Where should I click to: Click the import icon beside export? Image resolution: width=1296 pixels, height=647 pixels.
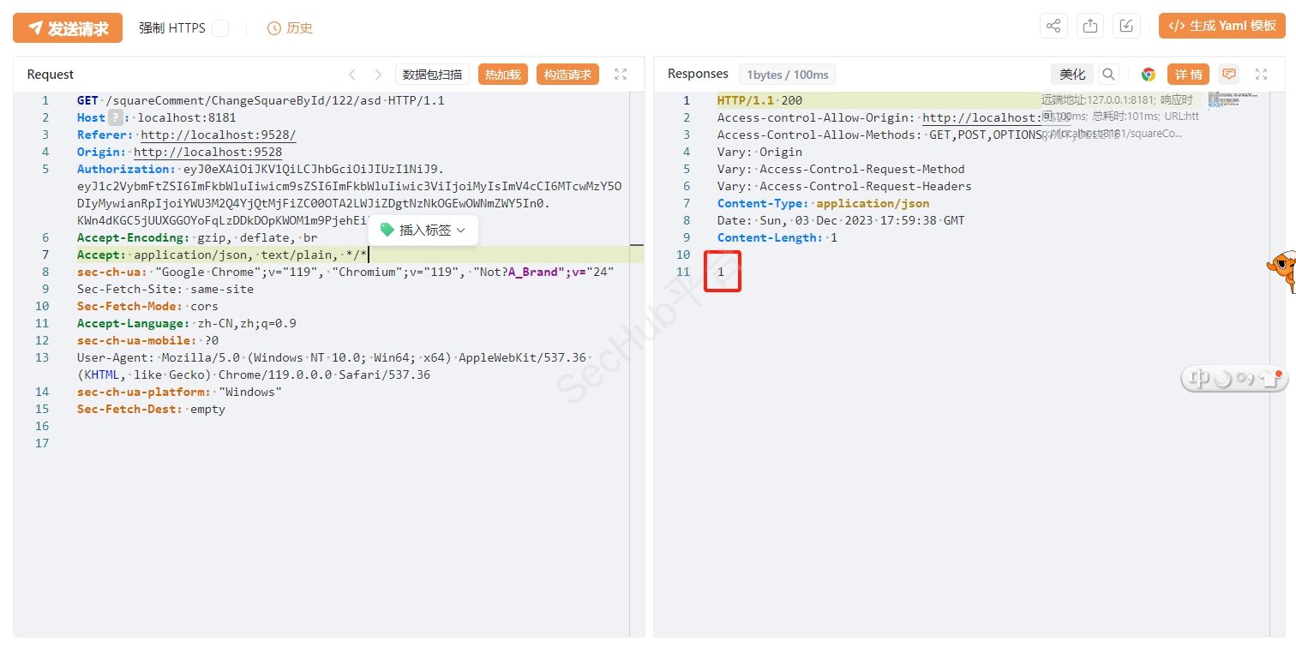[x=1126, y=26]
